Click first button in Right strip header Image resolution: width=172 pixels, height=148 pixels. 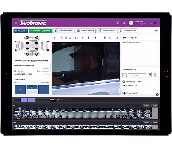[146, 122]
